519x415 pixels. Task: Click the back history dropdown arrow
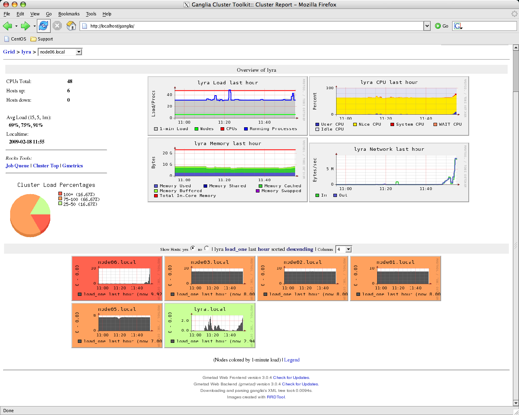click(16, 26)
